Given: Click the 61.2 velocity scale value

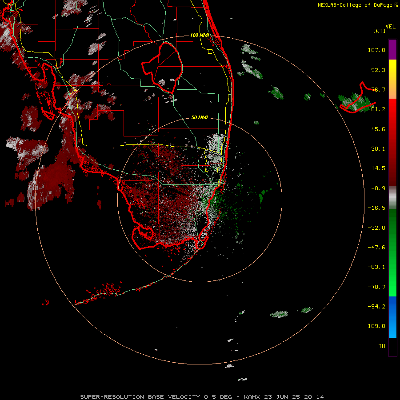Looking at the screenshot, I should click(x=378, y=109).
